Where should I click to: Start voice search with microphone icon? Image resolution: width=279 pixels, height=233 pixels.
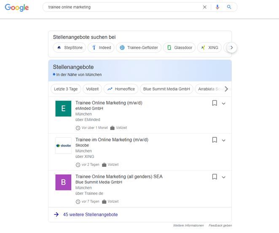[217, 7]
